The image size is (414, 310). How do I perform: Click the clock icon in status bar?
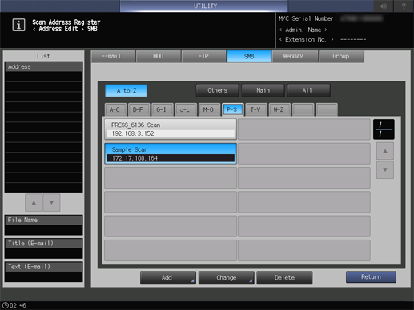coord(5,305)
